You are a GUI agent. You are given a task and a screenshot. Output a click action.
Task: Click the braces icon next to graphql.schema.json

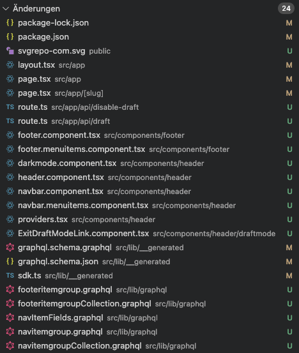[x=10, y=261]
